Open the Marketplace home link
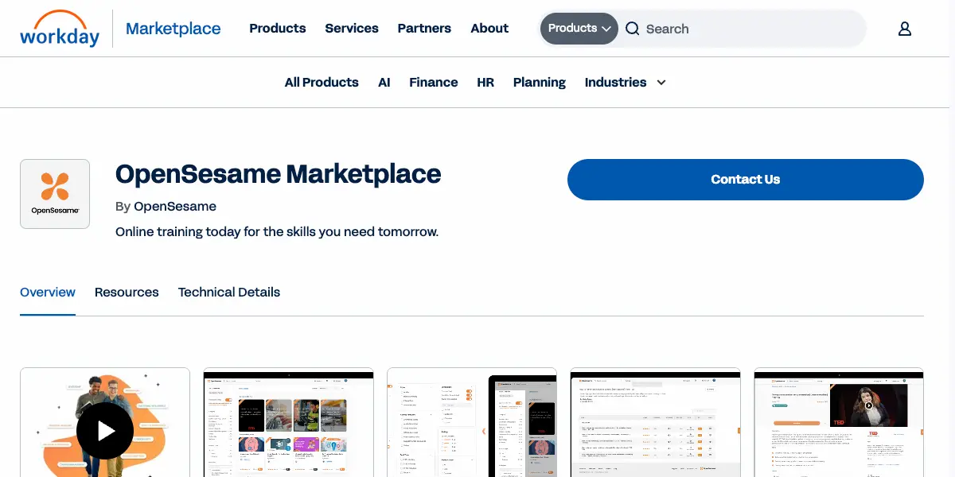Viewport: 955px width, 477px height. click(173, 29)
